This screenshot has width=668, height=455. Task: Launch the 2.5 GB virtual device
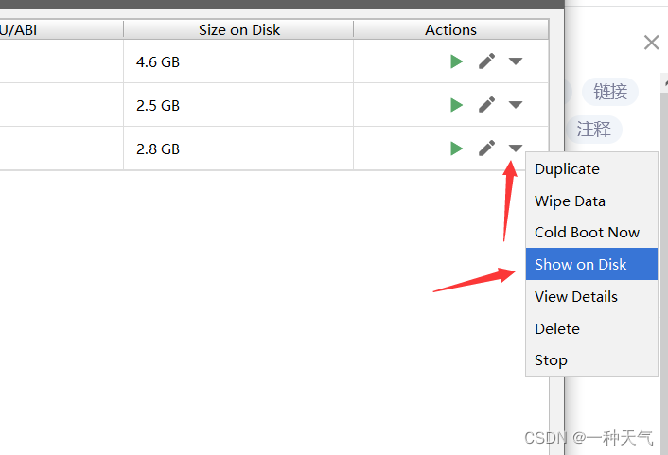click(x=456, y=105)
